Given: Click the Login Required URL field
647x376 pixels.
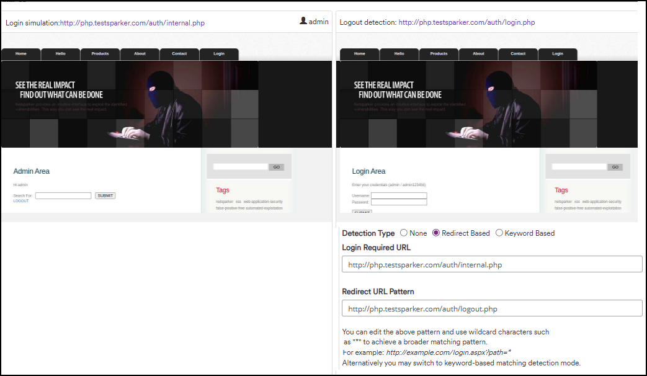Looking at the screenshot, I should [492, 264].
